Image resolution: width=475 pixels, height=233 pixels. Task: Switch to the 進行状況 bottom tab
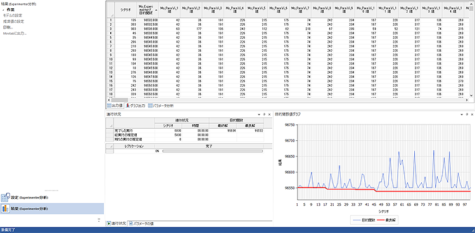click(116, 224)
